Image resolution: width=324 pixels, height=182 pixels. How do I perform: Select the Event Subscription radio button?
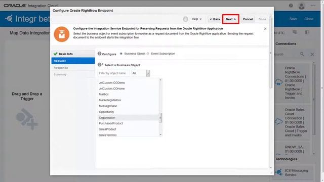[x=148, y=54]
